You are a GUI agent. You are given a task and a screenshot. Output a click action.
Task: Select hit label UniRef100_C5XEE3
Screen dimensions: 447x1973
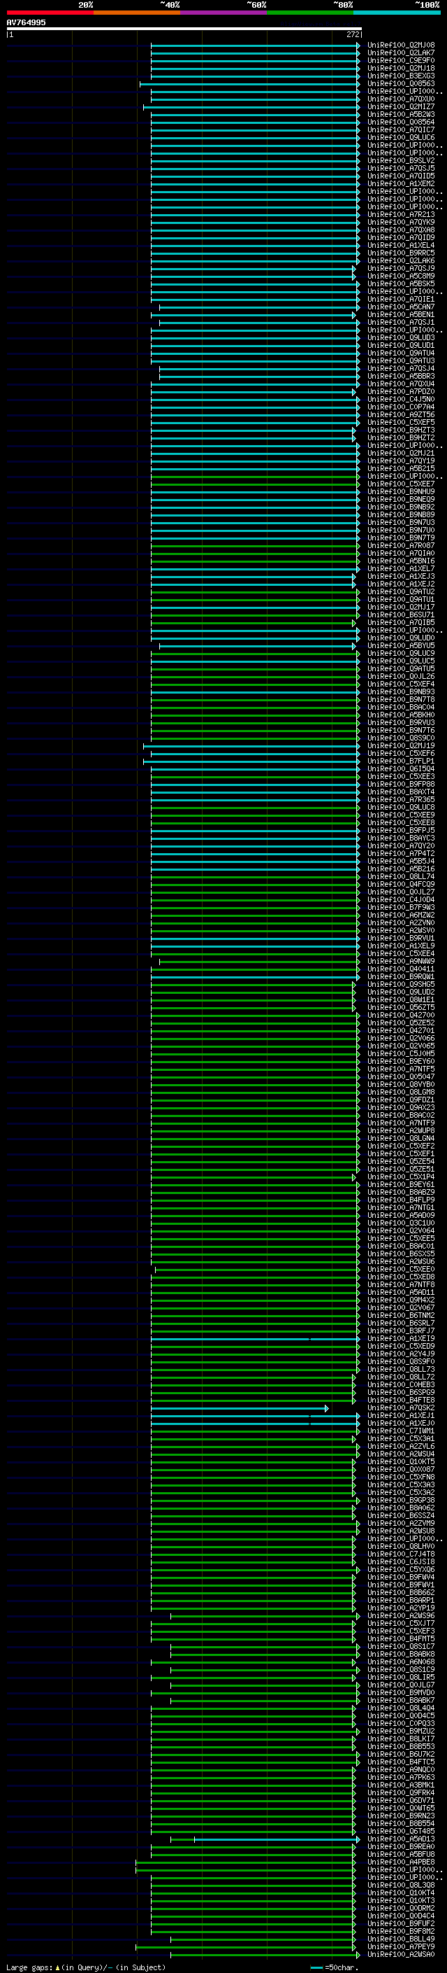coord(401,776)
